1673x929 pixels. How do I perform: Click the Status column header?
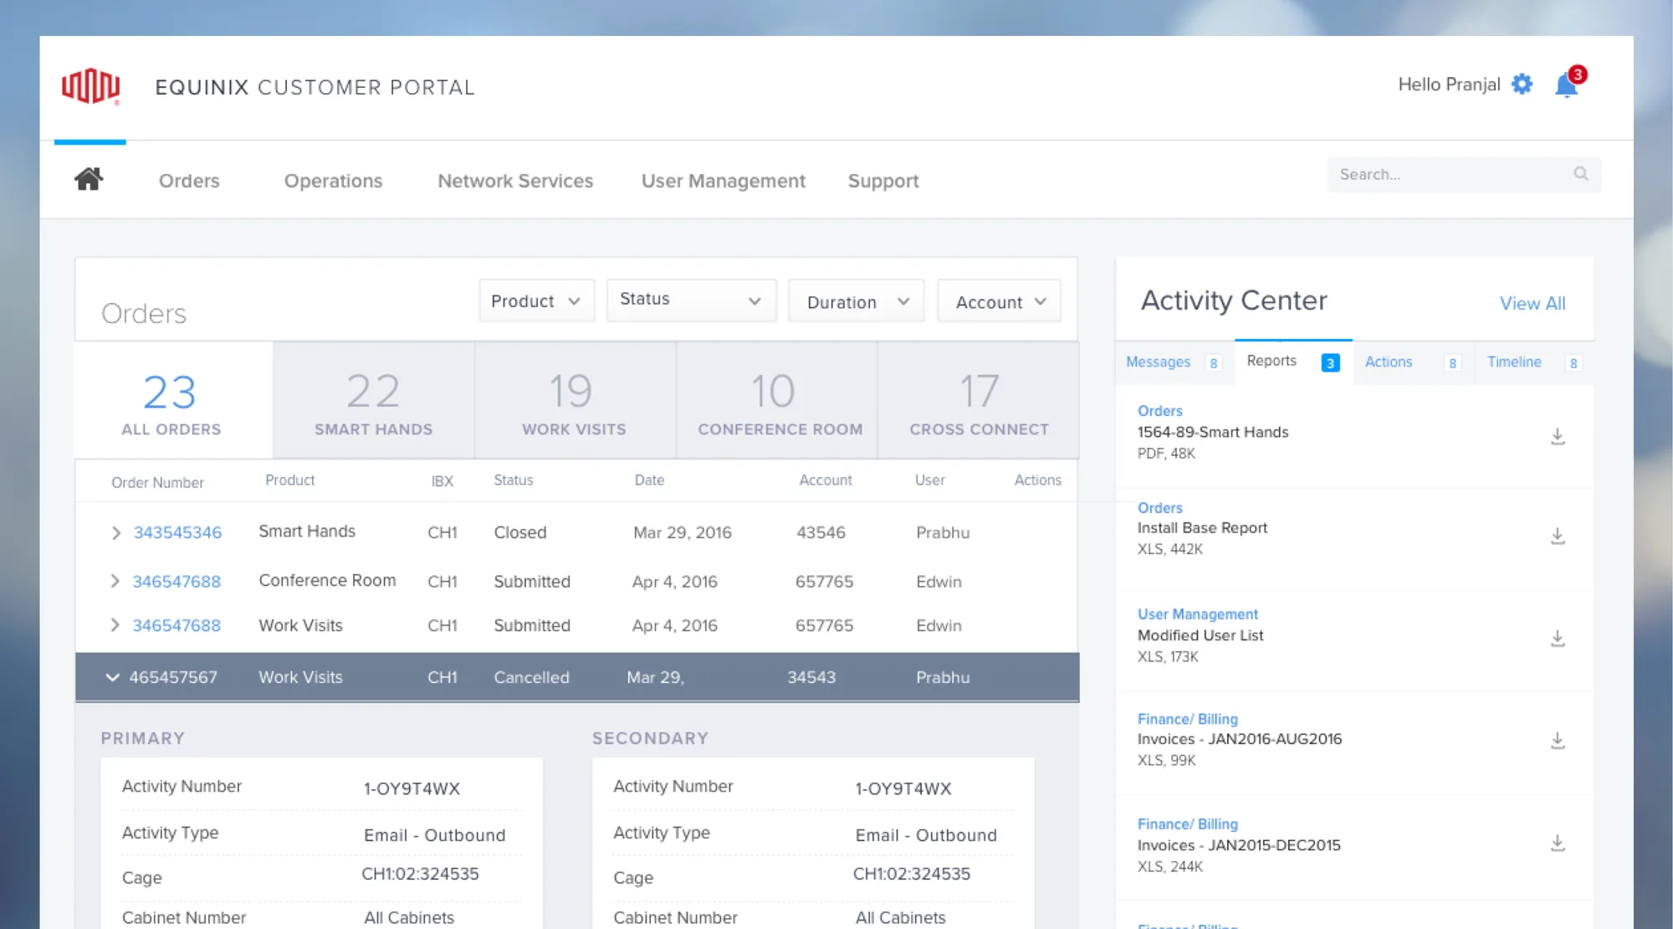[x=513, y=480]
